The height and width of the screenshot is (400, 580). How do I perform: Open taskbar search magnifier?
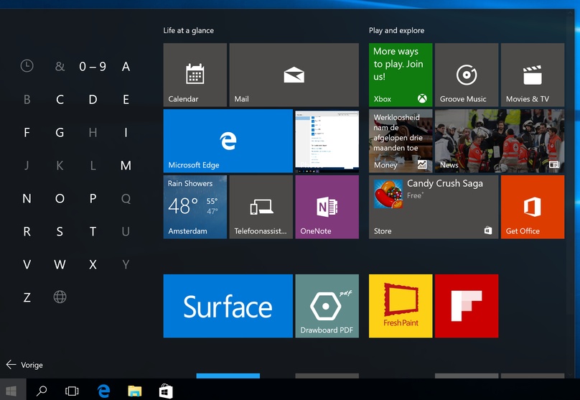click(42, 391)
